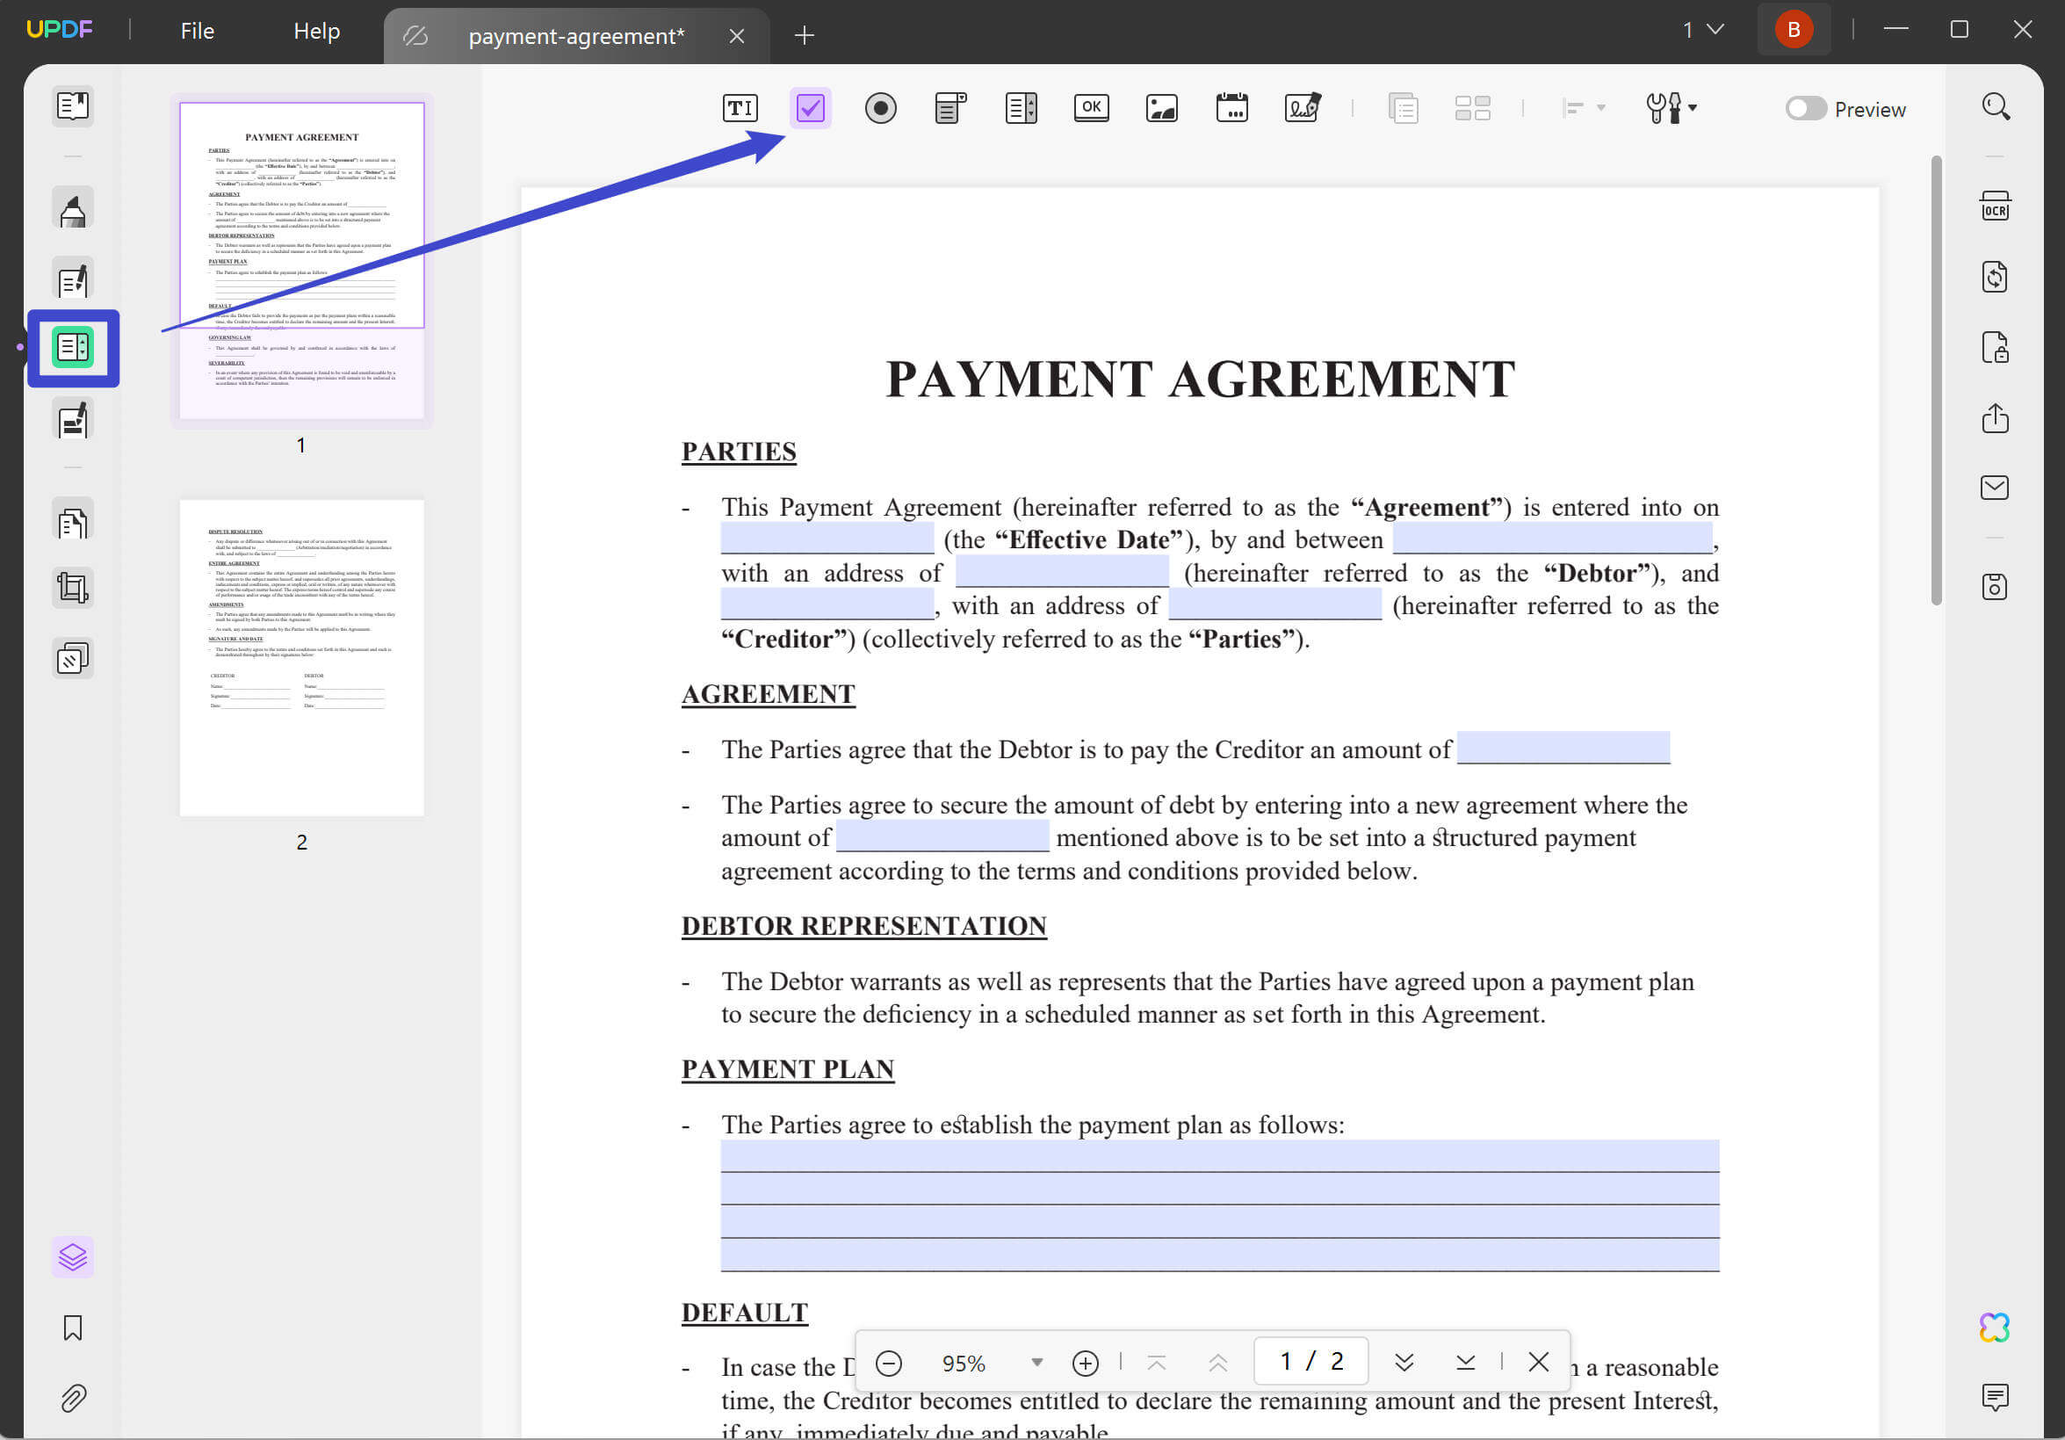This screenshot has width=2065, height=1440.
Task: Select the Text Field form tool
Action: [740, 108]
